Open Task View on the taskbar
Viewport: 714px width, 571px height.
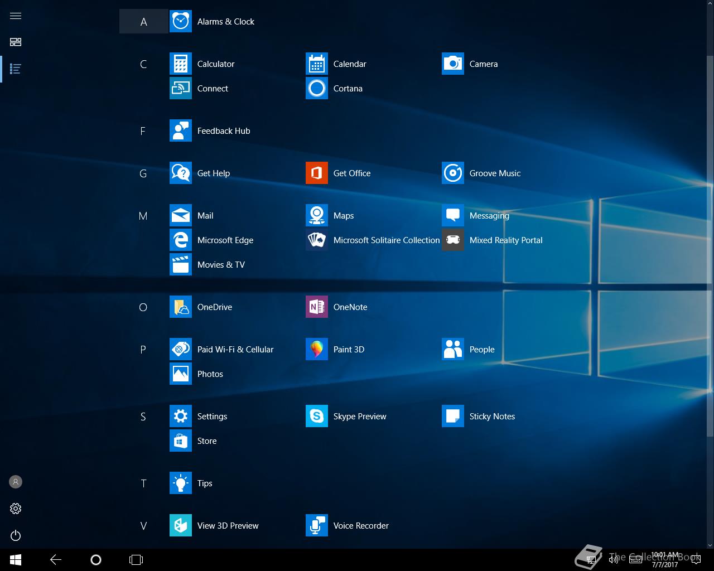(x=136, y=560)
